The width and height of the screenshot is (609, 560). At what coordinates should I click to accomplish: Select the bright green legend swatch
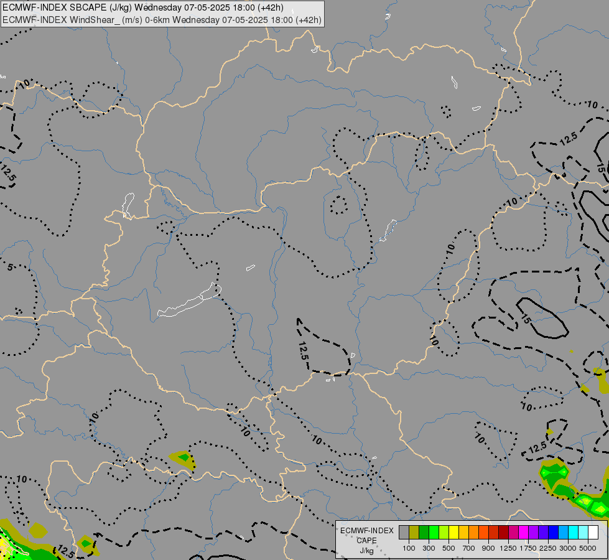tap(434, 532)
